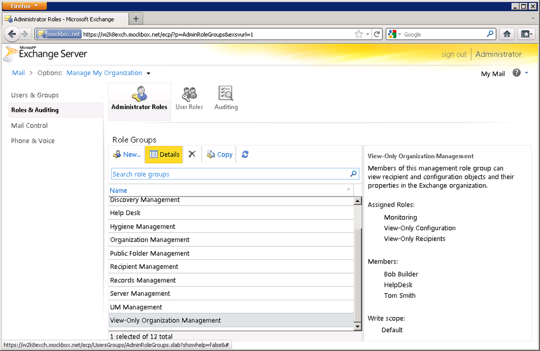The image size is (540, 351).
Task: Create a New role group
Action: tap(127, 154)
